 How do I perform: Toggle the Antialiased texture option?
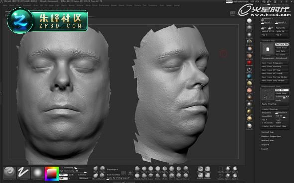[x=282, y=58]
